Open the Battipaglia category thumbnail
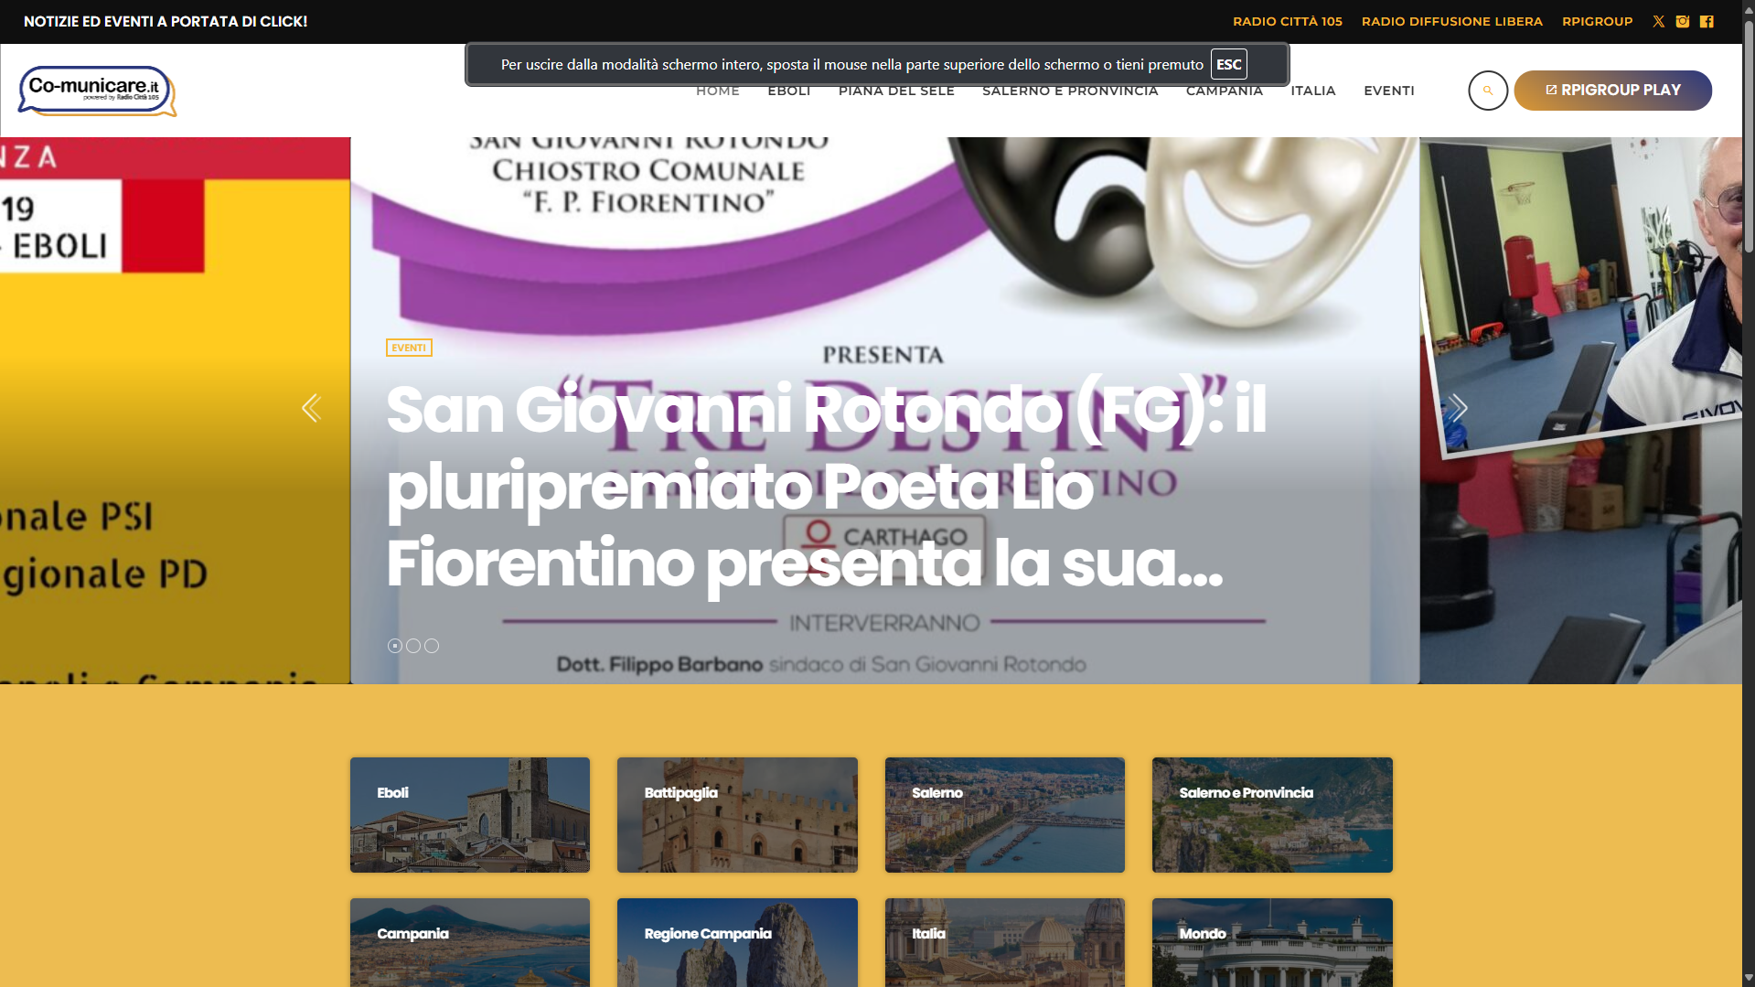1755x987 pixels. pyautogui.click(x=737, y=814)
